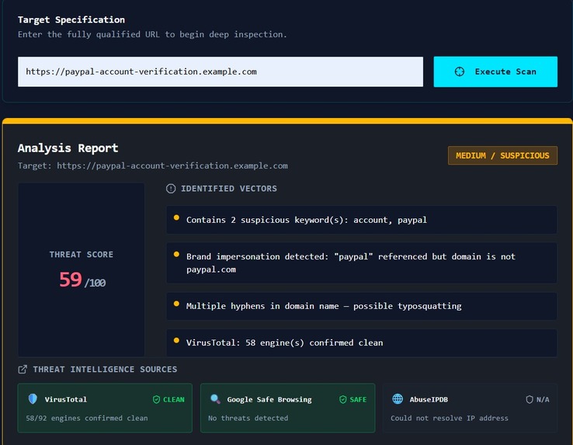This screenshot has height=445, width=573.
Task: Click the Analysis Report heading
Action: pyautogui.click(x=68, y=148)
